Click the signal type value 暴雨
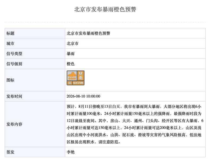 (70, 54)
